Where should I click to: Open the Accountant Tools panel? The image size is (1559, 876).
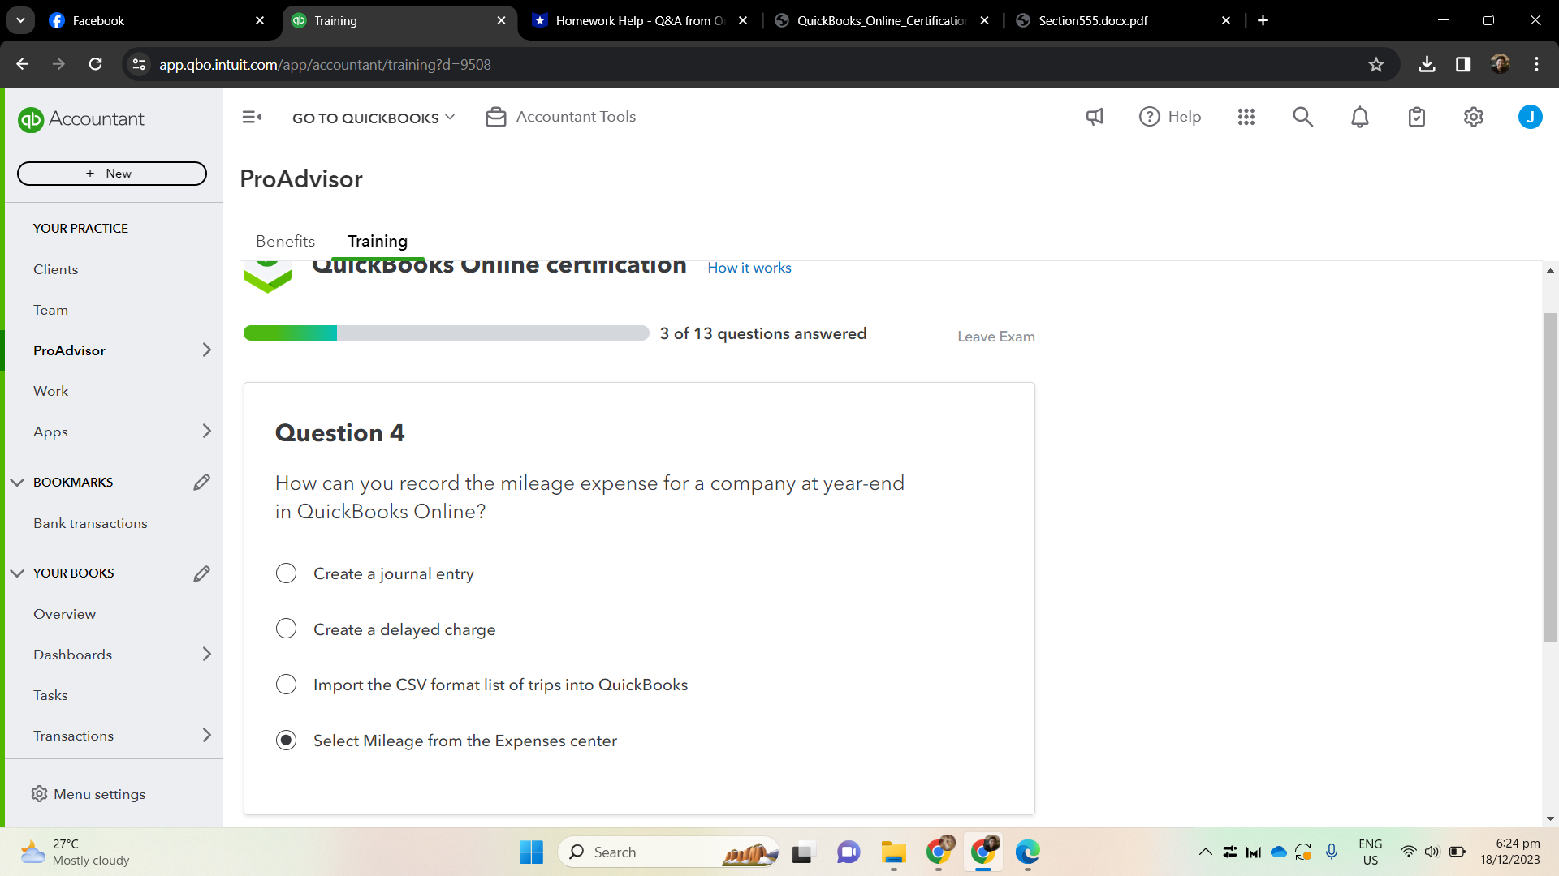[559, 117]
